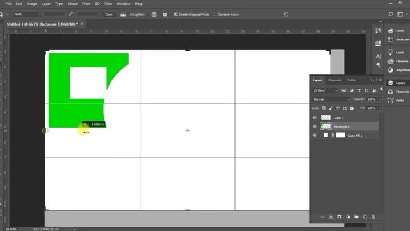Open the crop overlay grid options
Screen dimensions: 410x231
[154, 15]
